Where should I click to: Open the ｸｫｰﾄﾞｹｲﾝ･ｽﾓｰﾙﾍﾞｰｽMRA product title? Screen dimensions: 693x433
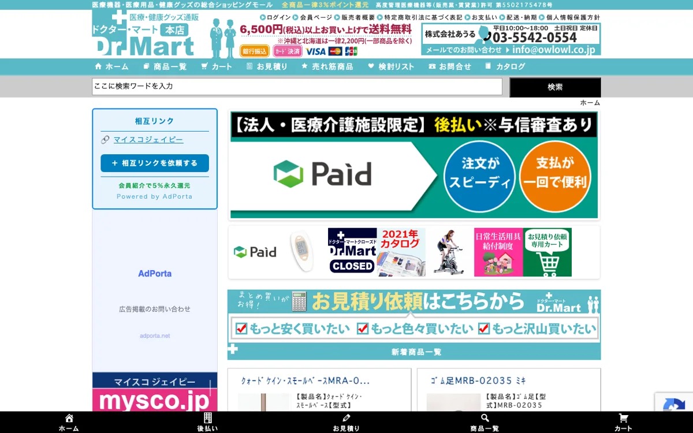[x=305, y=381]
